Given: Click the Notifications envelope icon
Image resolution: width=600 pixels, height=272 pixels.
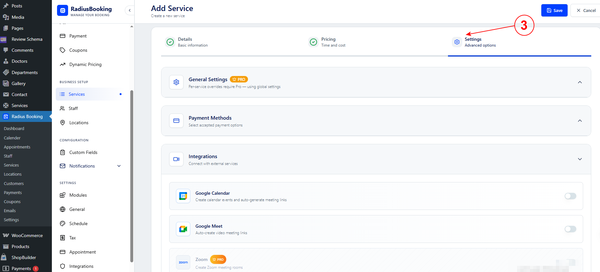Looking at the screenshot, I should (x=63, y=166).
